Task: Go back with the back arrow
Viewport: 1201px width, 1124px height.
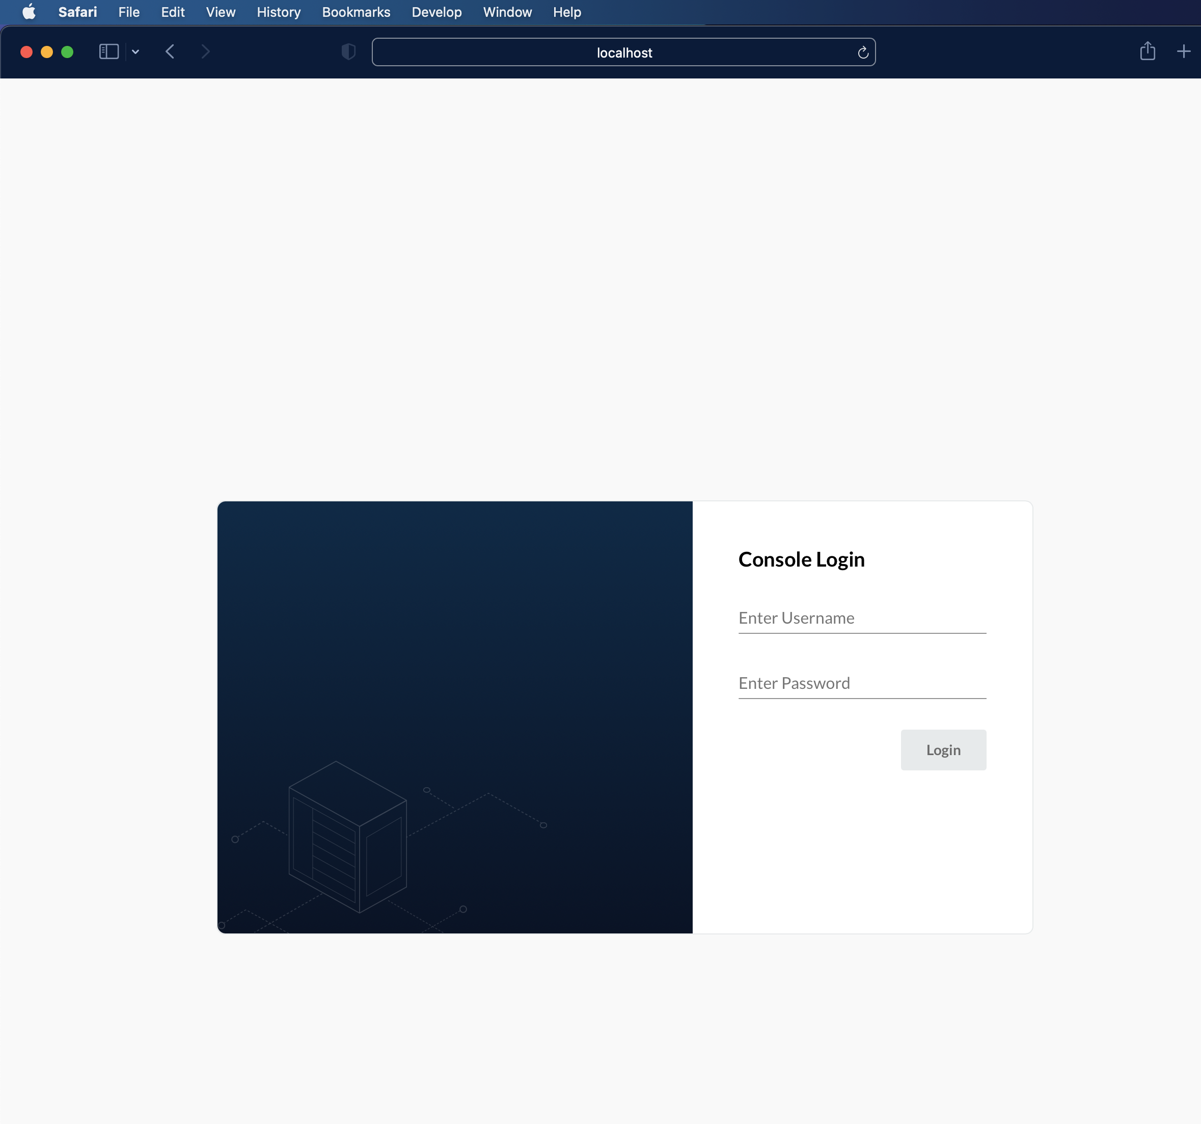Action: click(x=170, y=52)
